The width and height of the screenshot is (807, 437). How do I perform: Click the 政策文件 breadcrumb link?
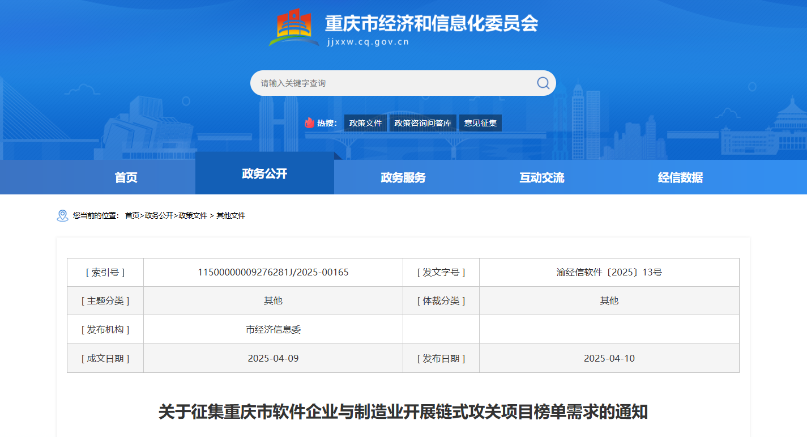193,215
